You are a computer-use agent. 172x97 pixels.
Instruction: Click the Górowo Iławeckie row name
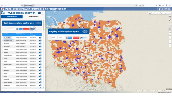click(8, 55)
